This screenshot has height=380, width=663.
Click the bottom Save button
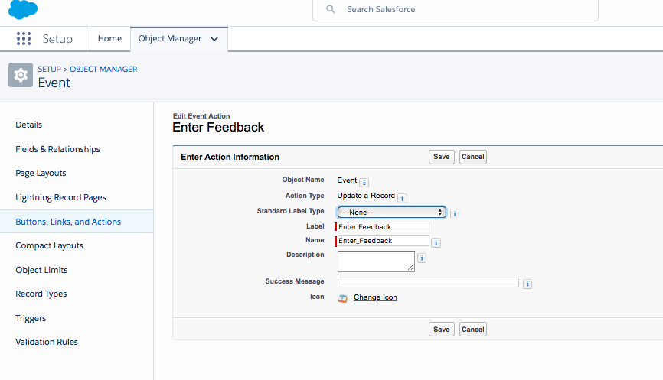point(442,330)
